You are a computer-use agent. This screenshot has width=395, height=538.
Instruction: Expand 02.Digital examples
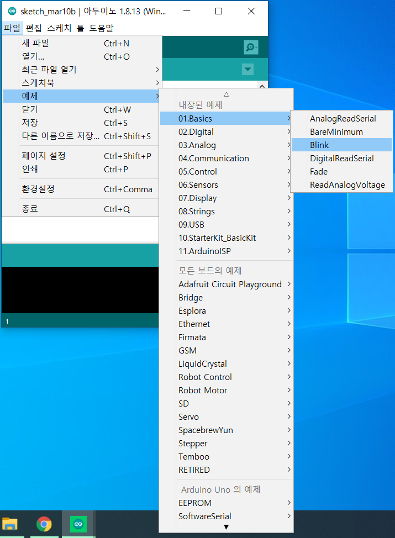(226, 132)
